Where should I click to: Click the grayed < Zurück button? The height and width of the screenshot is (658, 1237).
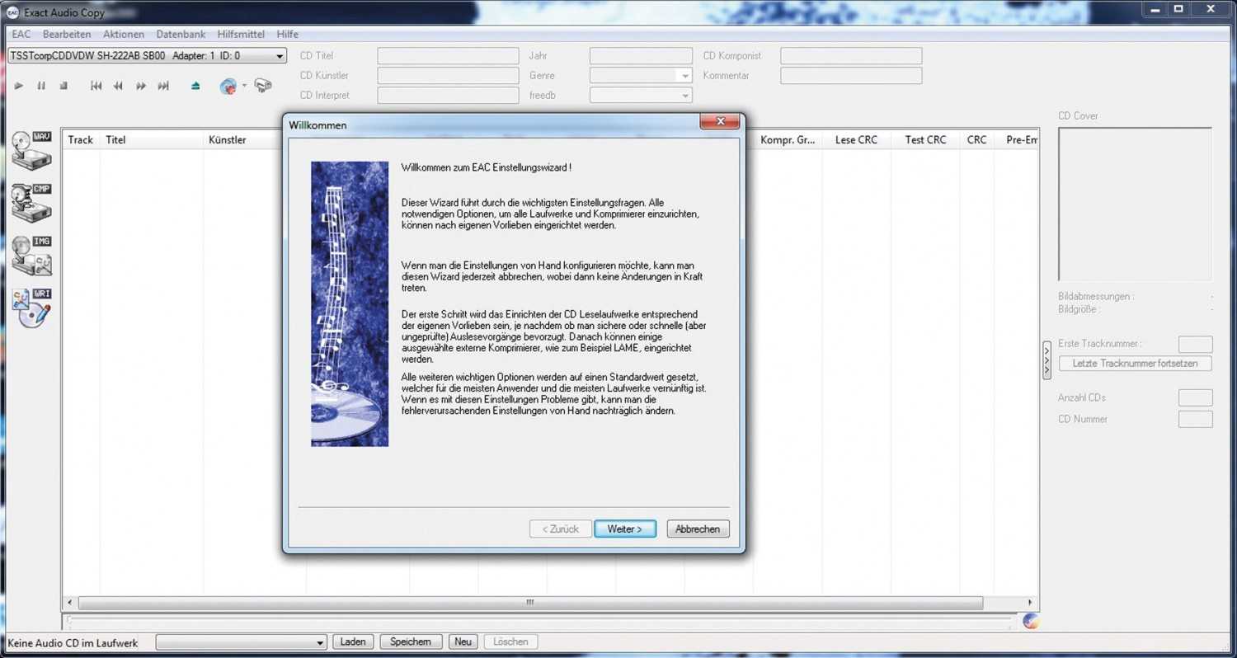click(560, 529)
